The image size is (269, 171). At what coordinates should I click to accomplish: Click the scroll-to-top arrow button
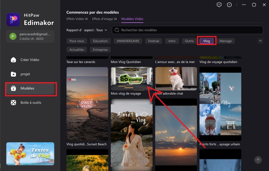258,160
